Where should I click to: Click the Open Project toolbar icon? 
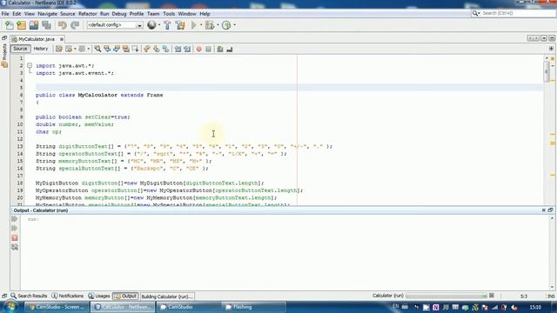pyautogui.click(x=34, y=25)
